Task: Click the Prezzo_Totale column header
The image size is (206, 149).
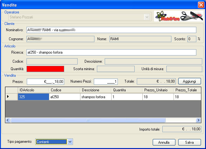Action: pyautogui.click(x=187, y=90)
